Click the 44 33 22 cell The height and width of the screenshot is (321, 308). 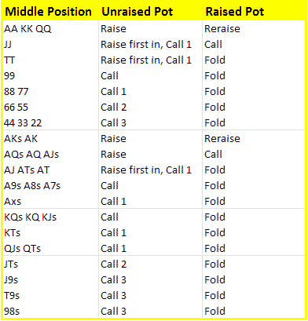click(x=50, y=123)
